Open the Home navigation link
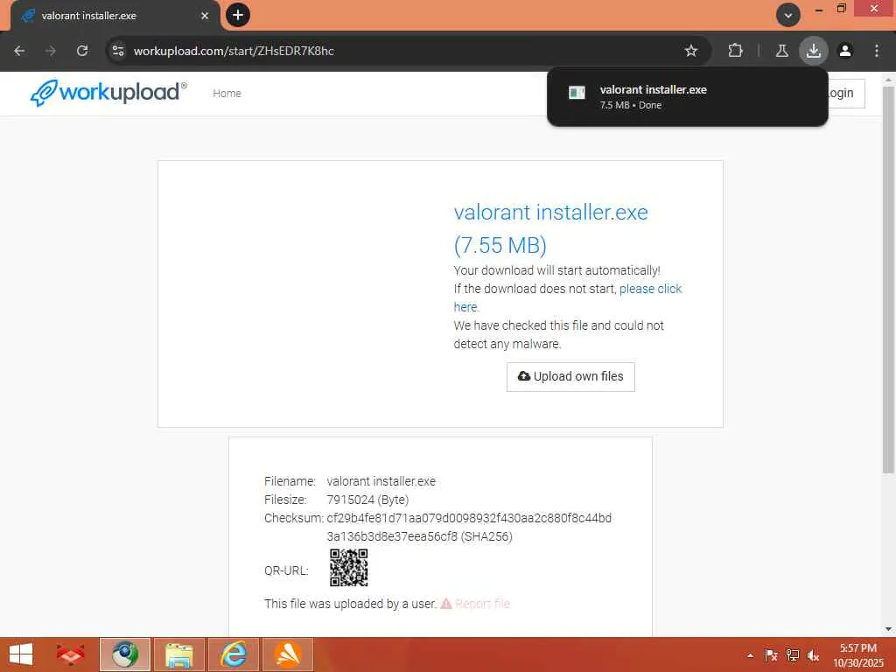Viewport: 896px width, 672px height. pos(227,93)
